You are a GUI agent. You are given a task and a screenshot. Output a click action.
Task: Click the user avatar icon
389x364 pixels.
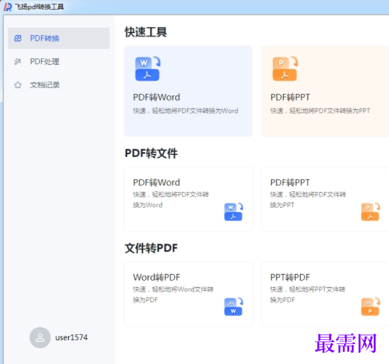click(x=40, y=338)
